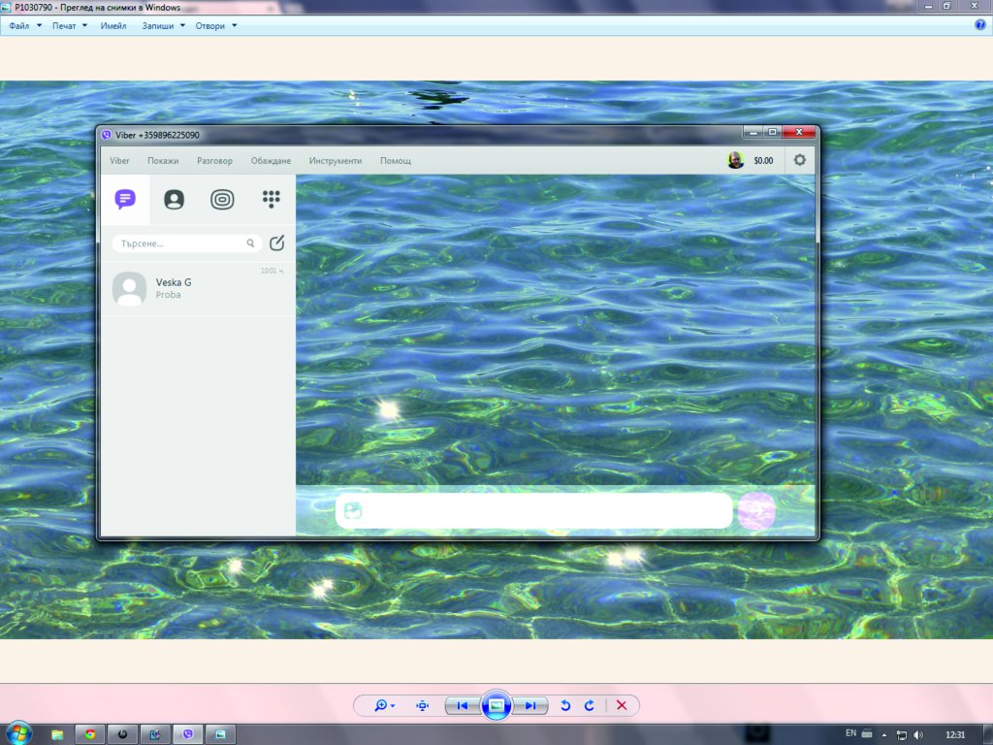Switch to the Viber contacts icon
The height and width of the screenshot is (745, 993).
pos(174,200)
